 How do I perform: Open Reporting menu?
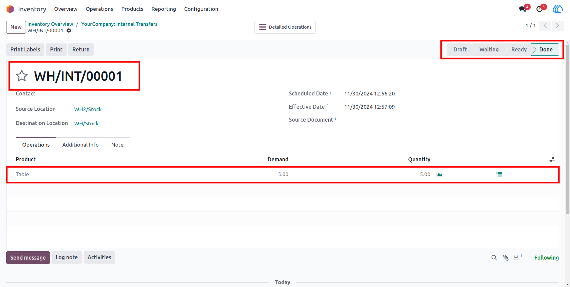pyautogui.click(x=164, y=9)
